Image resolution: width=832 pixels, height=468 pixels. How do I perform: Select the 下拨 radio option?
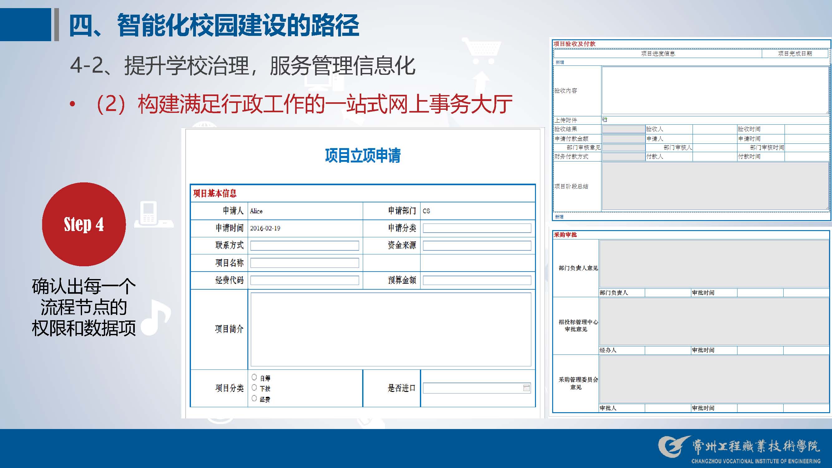click(254, 388)
